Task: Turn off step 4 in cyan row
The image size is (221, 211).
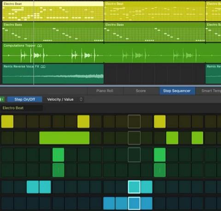Action: tap(45, 187)
